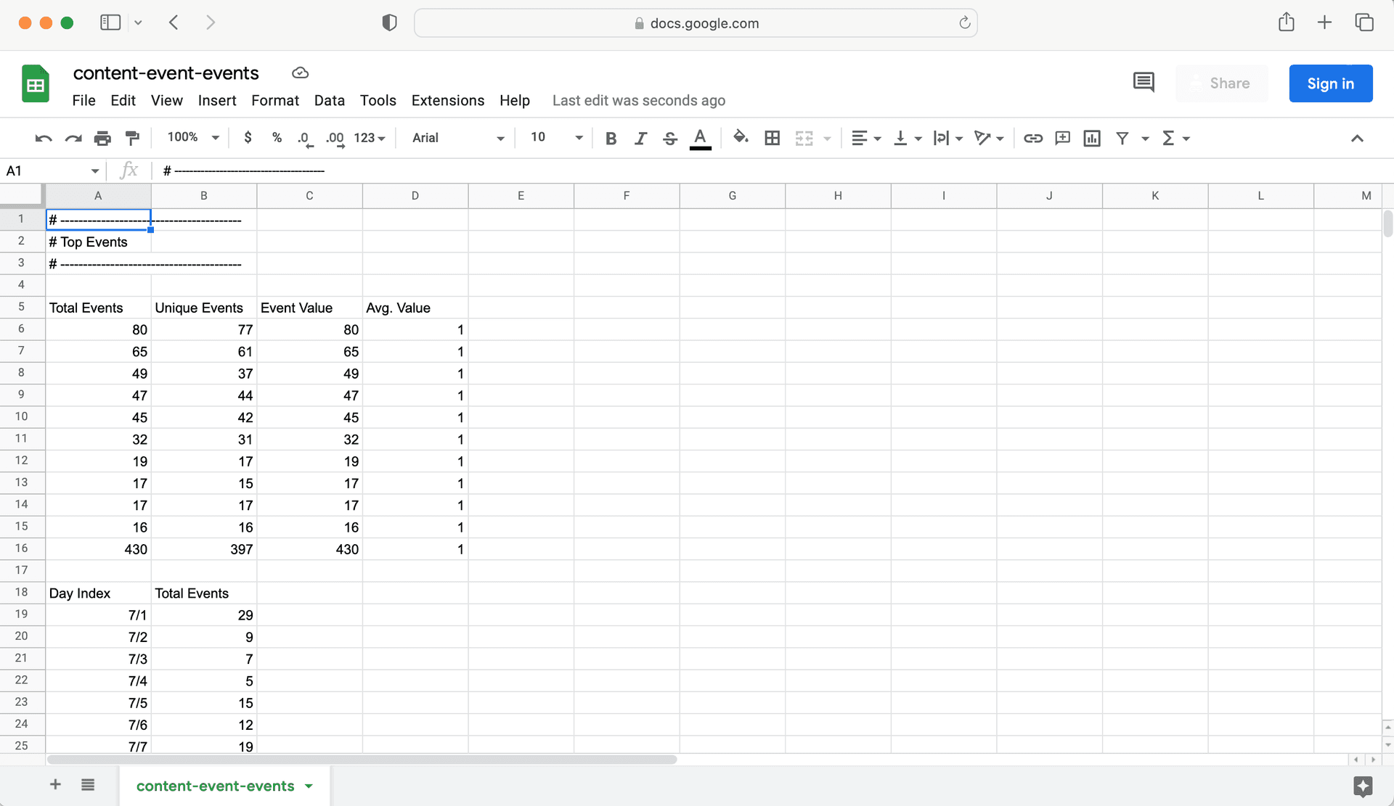Image resolution: width=1394 pixels, height=806 pixels.
Task: Open the font family dropdown
Action: click(x=455, y=138)
